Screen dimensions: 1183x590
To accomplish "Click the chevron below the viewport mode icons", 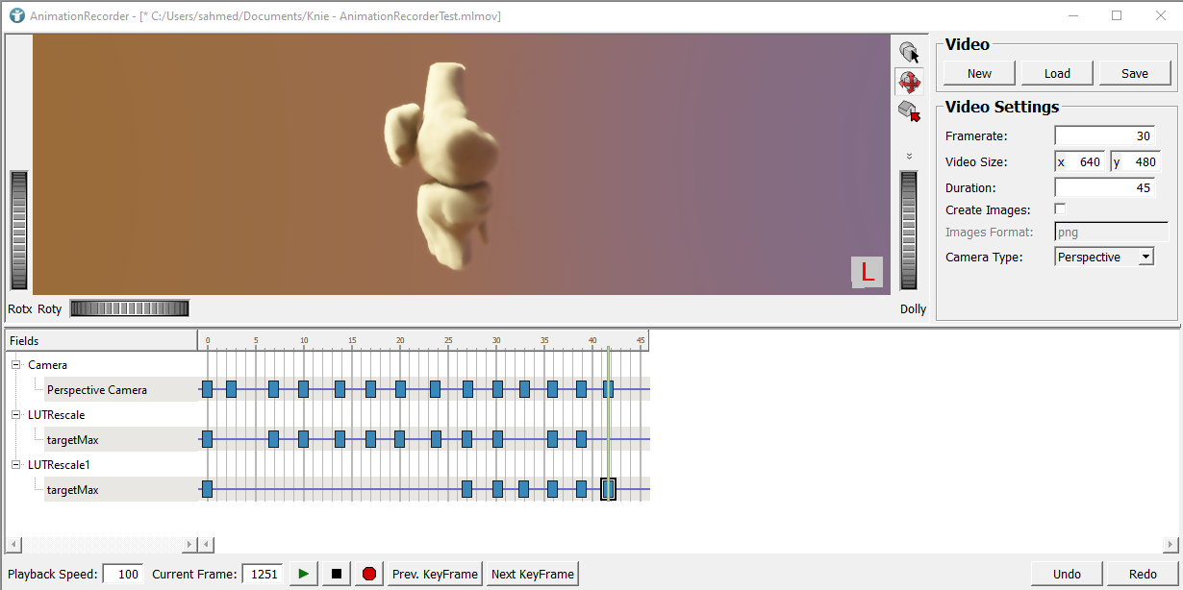I will pyautogui.click(x=908, y=154).
